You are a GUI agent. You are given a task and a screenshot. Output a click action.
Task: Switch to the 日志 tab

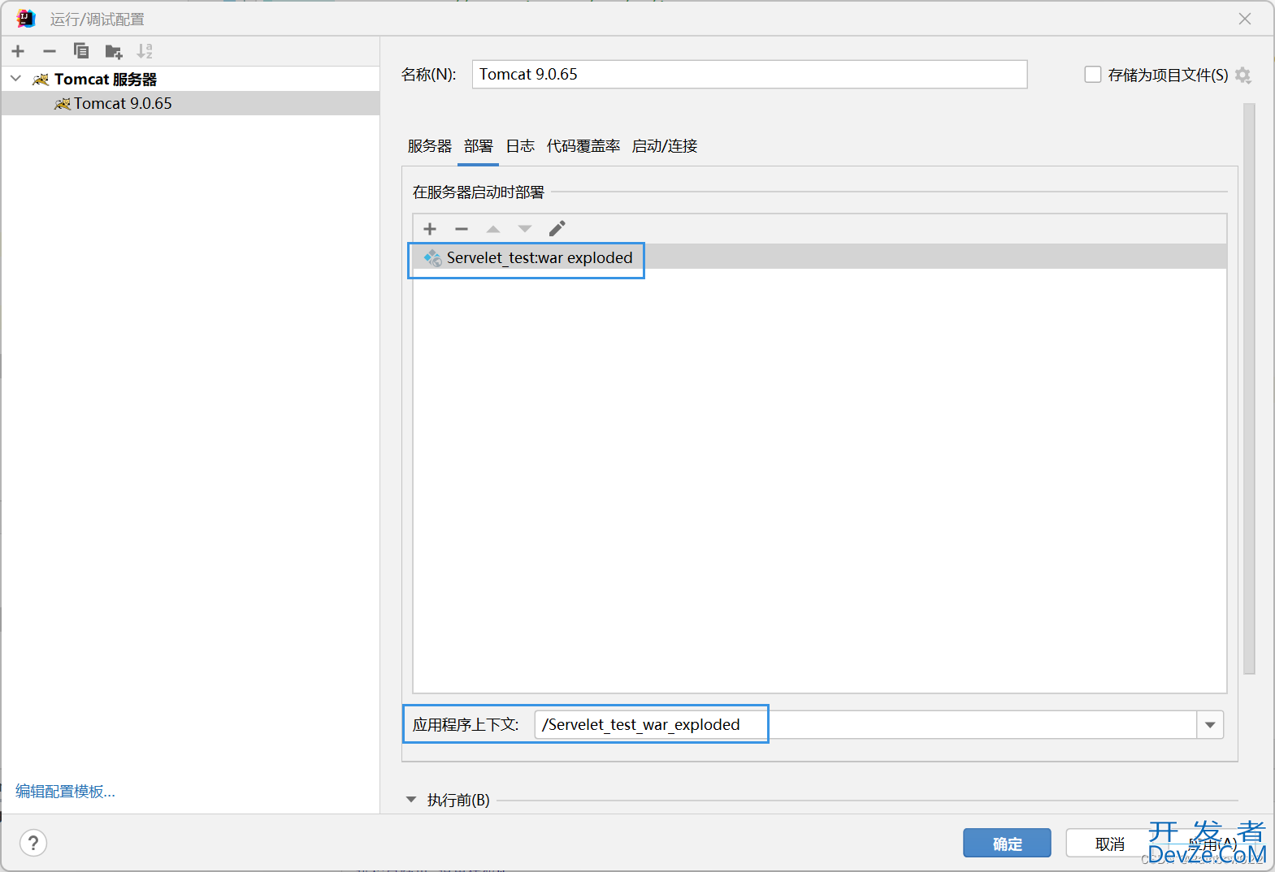tap(520, 146)
